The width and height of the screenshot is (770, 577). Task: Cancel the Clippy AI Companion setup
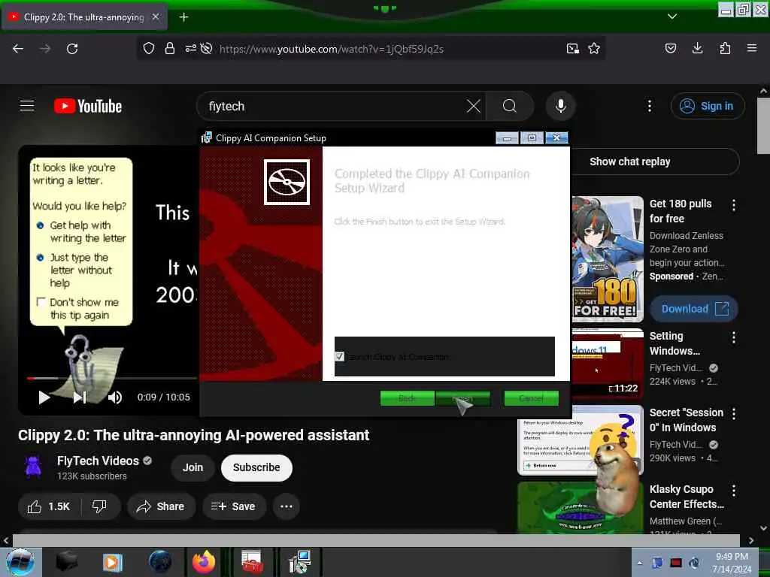point(532,398)
